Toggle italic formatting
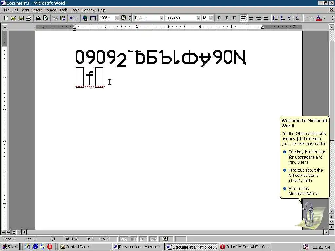The image size is (335, 251). coord(226,18)
